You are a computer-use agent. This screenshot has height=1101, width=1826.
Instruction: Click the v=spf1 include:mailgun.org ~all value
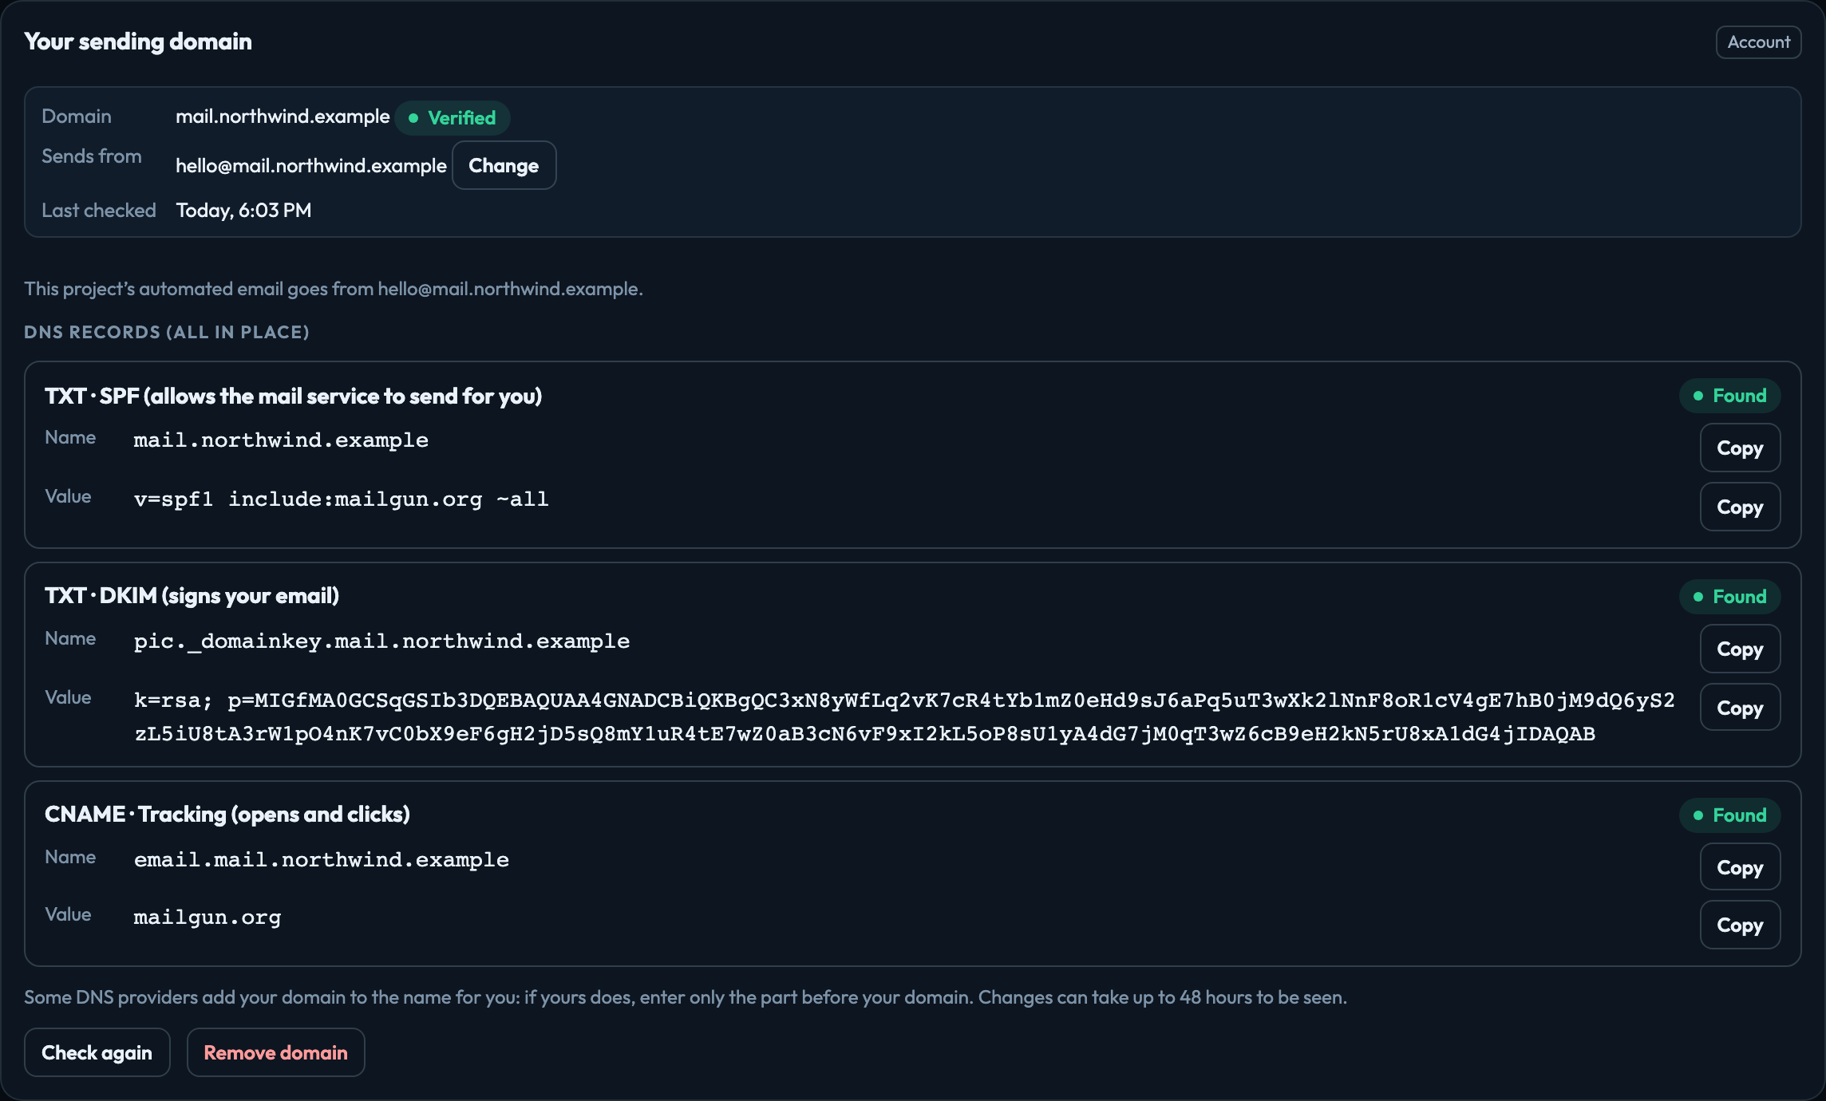pos(342,499)
